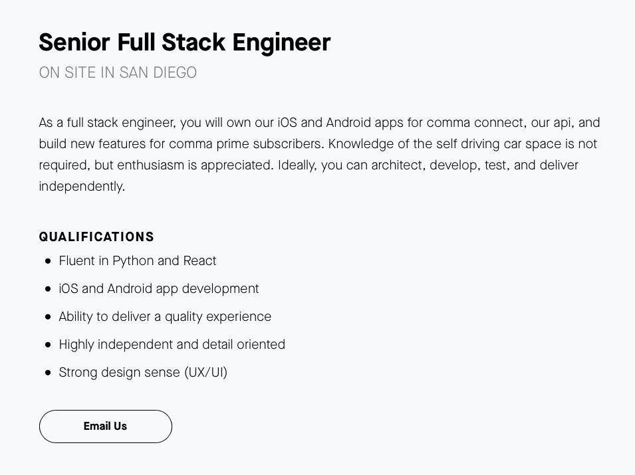635x475 pixels.
Task: Select the Fluent in Python and React item
Action: (138, 261)
